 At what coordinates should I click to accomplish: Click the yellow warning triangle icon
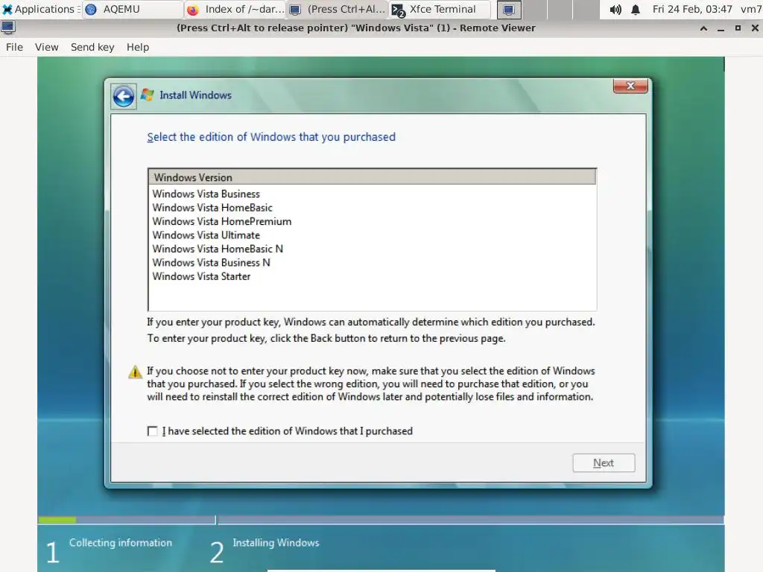pyautogui.click(x=135, y=372)
